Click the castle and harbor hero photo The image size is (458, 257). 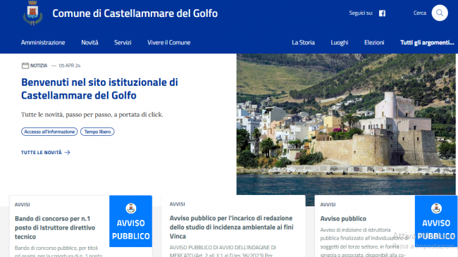pyautogui.click(x=346, y=124)
